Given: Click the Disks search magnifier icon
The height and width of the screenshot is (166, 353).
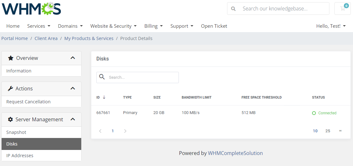Looking at the screenshot, I should click(x=102, y=77).
